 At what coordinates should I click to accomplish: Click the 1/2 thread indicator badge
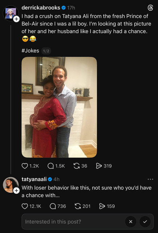click(x=46, y=51)
